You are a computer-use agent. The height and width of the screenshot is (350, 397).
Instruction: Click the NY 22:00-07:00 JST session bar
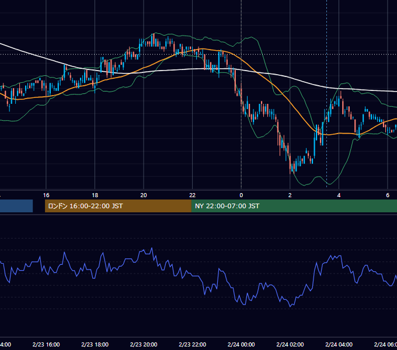[x=294, y=206]
